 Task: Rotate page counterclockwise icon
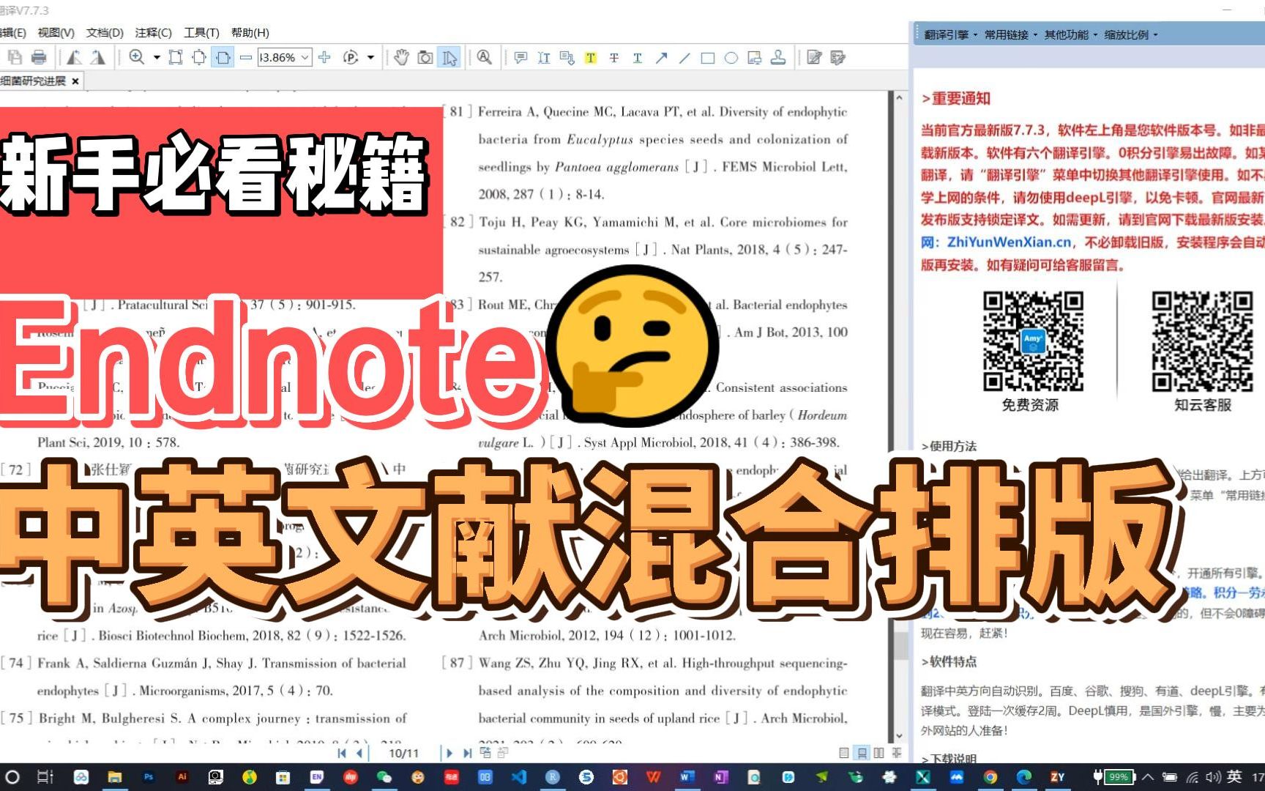point(74,57)
